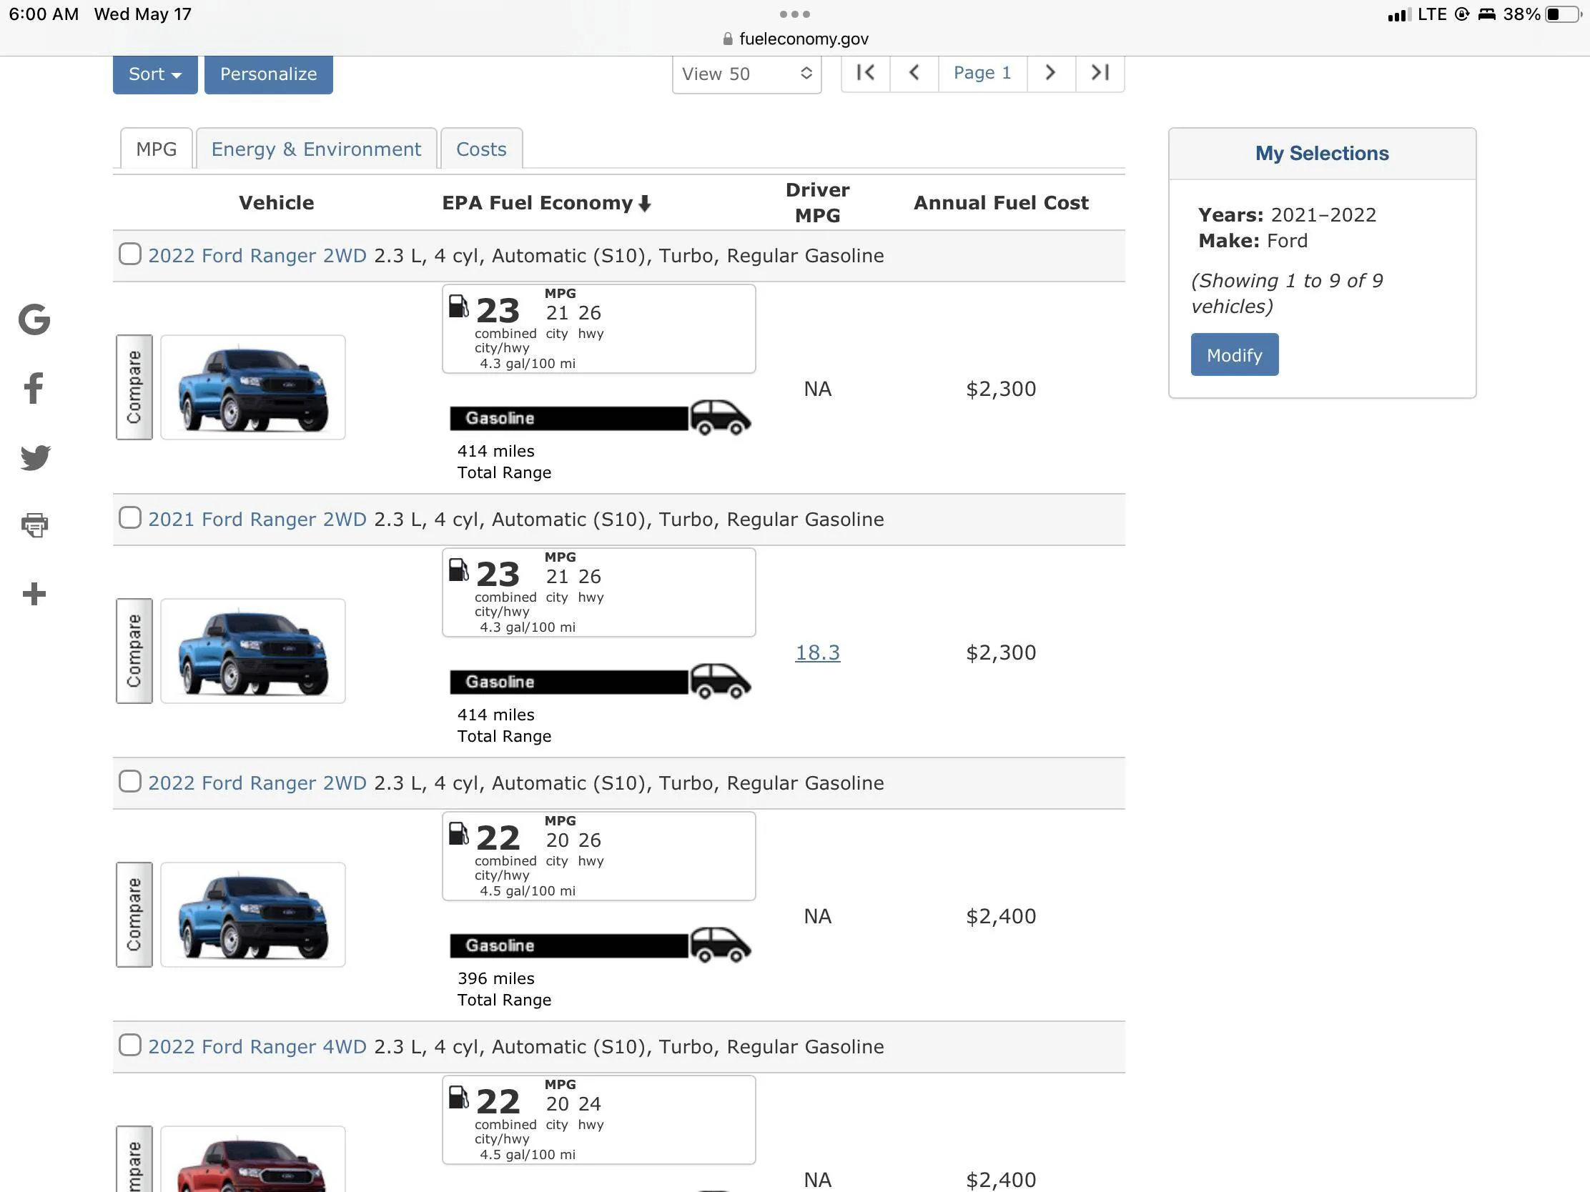Open first 2022 Ford Ranger 2WD link, 23 MPG
Image resolution: width=1590 pixels, height=1192 pixels.
[x=257, y=255]
